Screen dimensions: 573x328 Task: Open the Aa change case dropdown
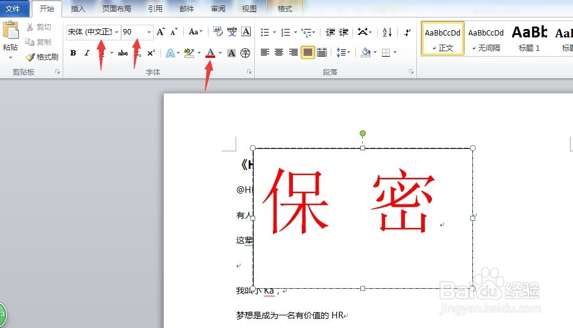(195, 32)
